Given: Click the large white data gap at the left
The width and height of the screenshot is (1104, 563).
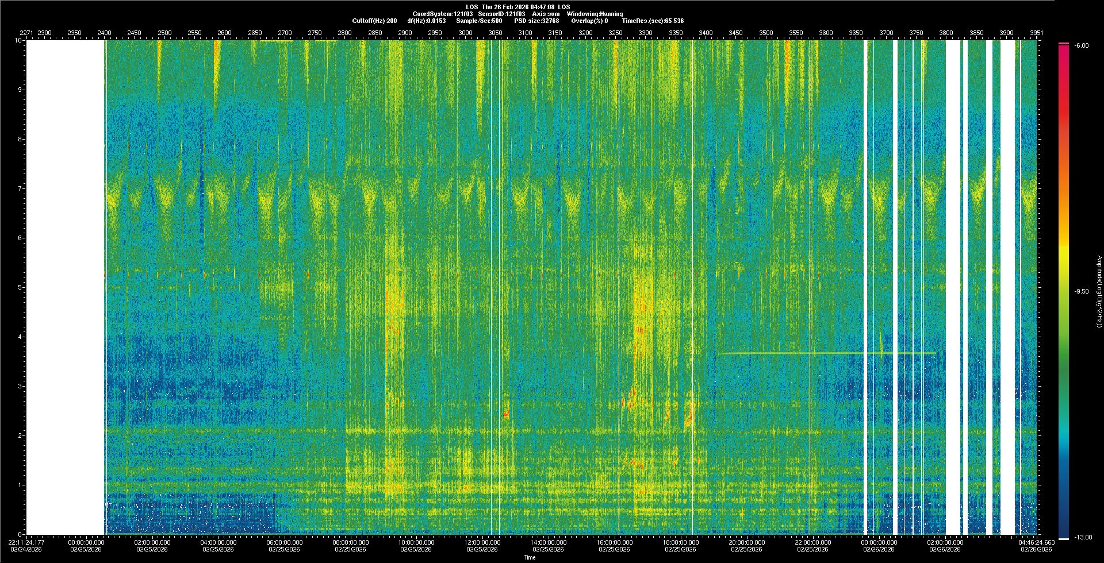Looking at the screenshot, I should pos(65,287).
